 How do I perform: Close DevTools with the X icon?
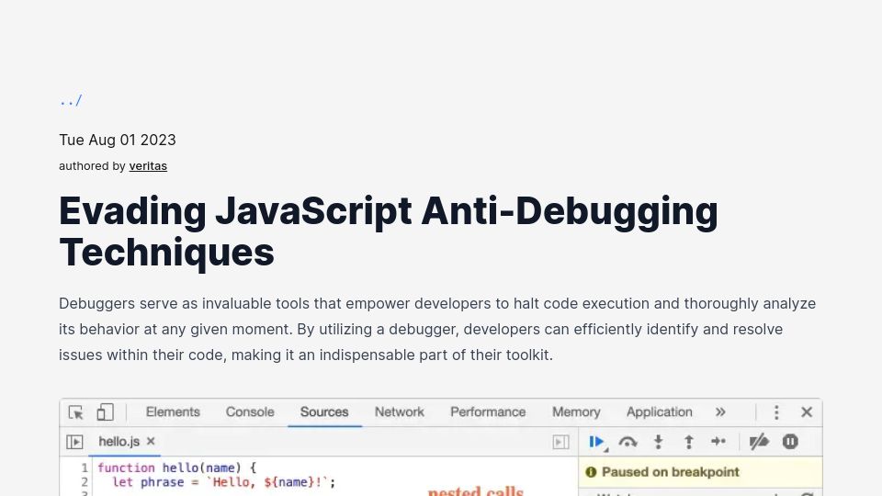(x=807, y=412)
